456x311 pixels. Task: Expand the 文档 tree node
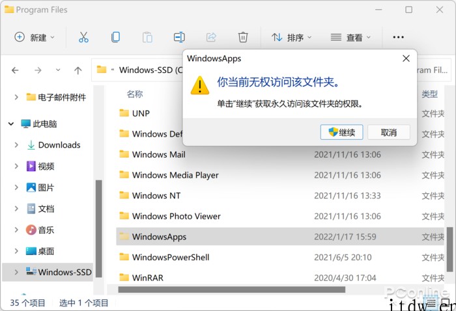pyautogui.click(x=16, y=209)
